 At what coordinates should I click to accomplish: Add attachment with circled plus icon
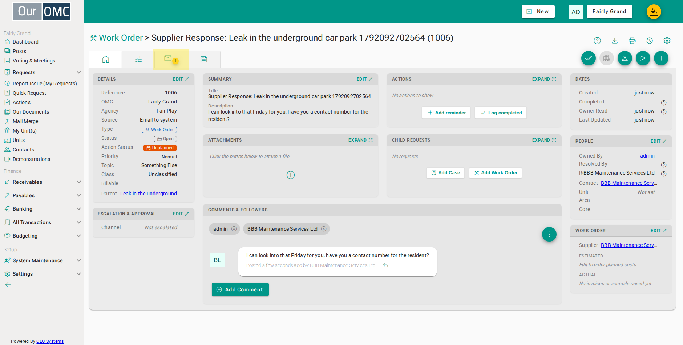point(291,175)
